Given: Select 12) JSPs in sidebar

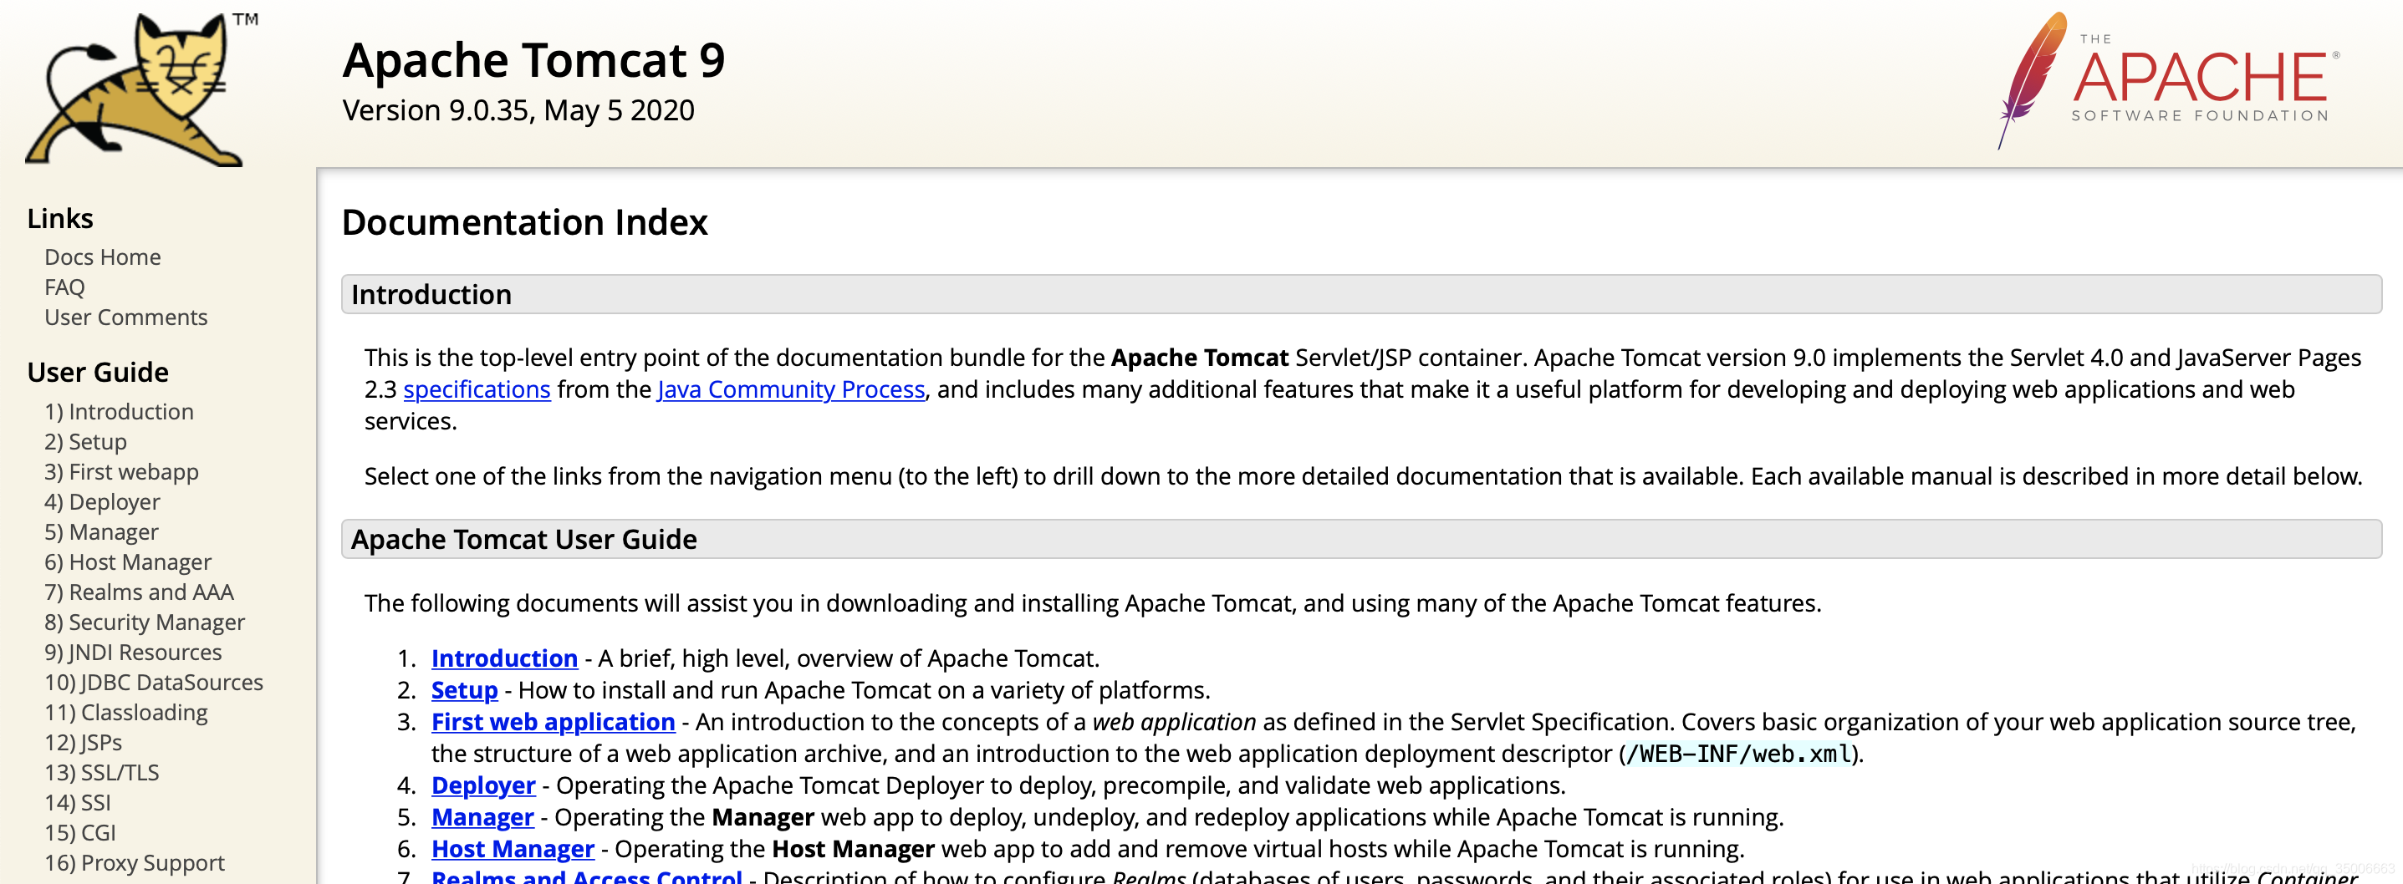Looking at the screenshot, I should [x=83, y=742].
